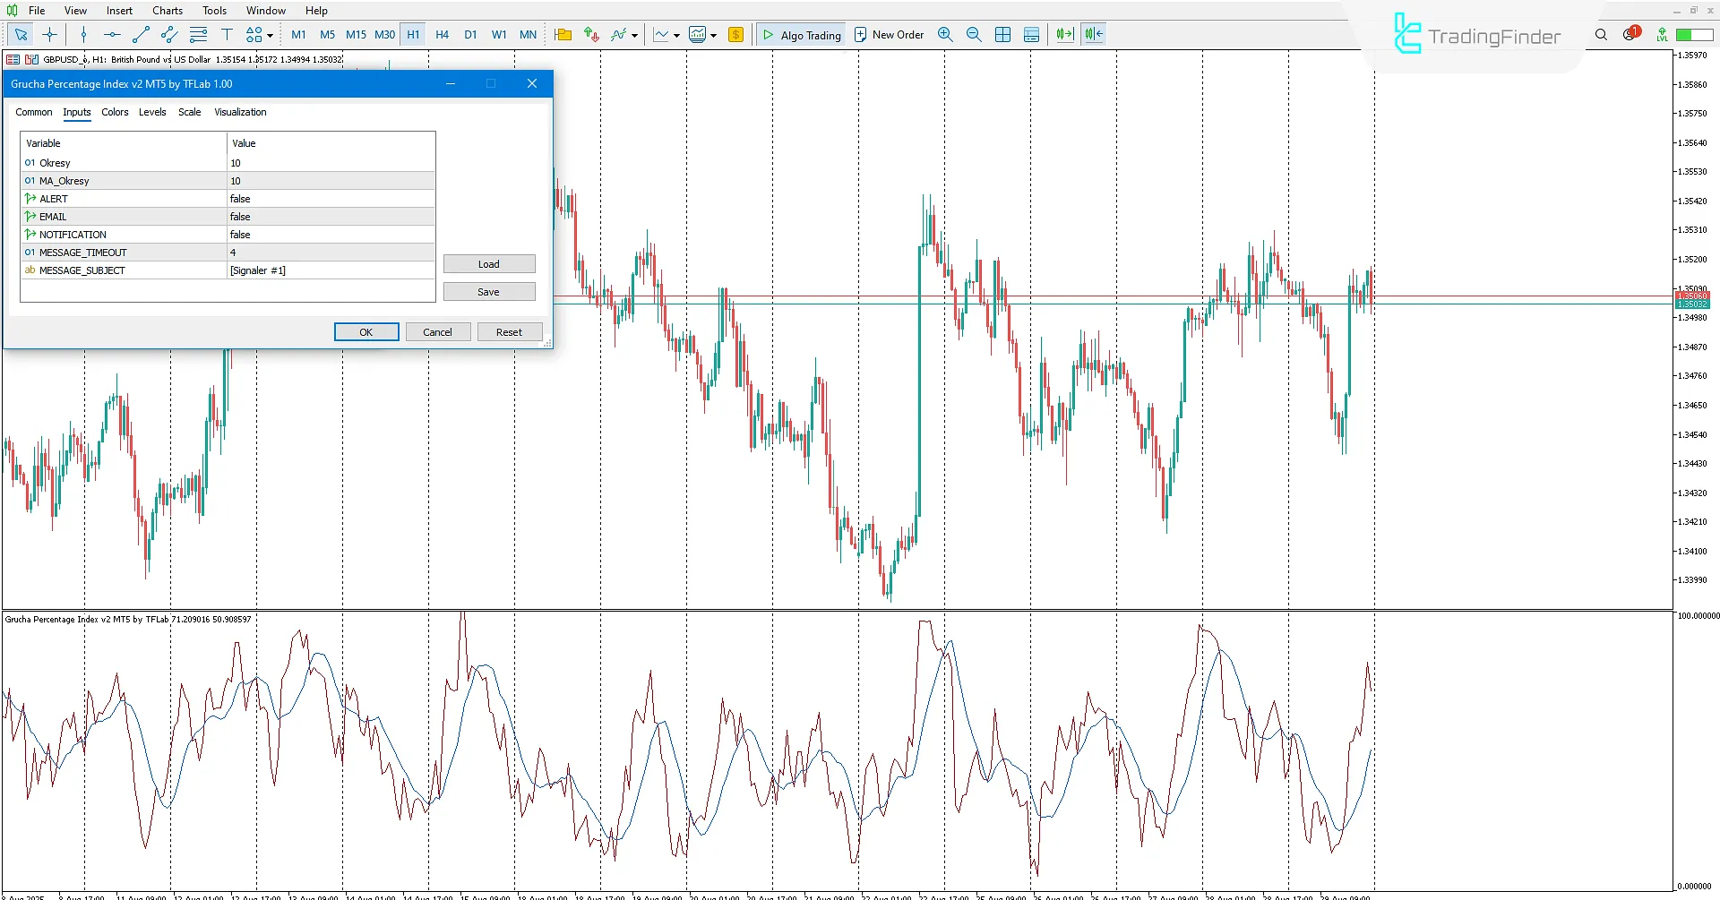Screen dimensions: 1720x900
Task: Switch to the Colors tab
Action: coord(115,112)
